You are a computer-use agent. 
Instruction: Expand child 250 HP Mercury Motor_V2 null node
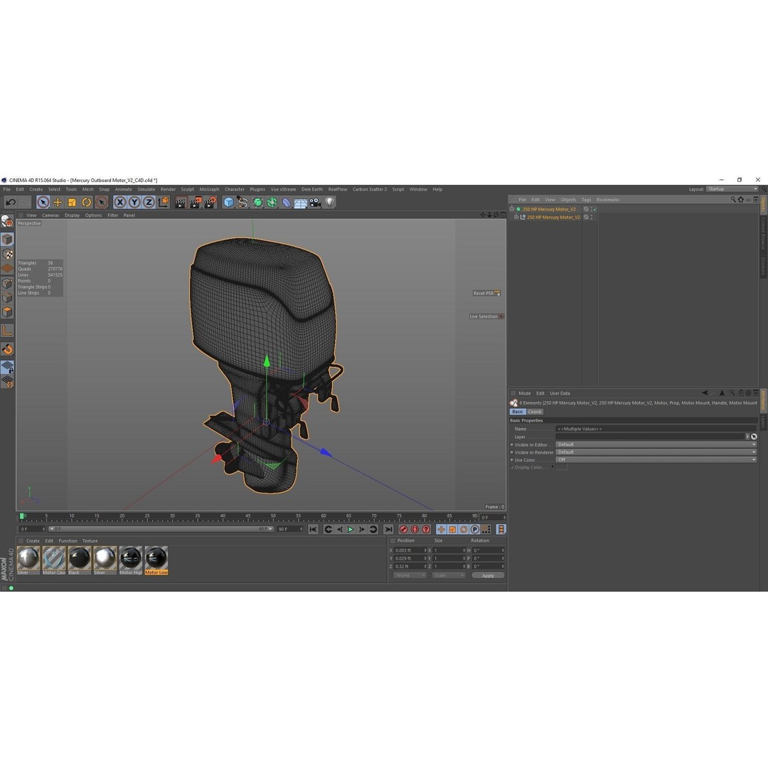click(x=516, y=217)
